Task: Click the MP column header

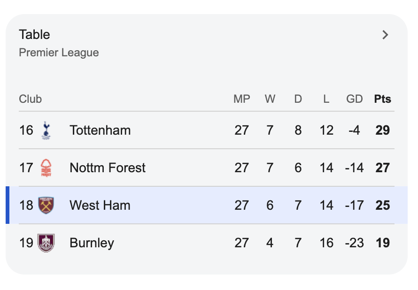Action: click(241, 99)
